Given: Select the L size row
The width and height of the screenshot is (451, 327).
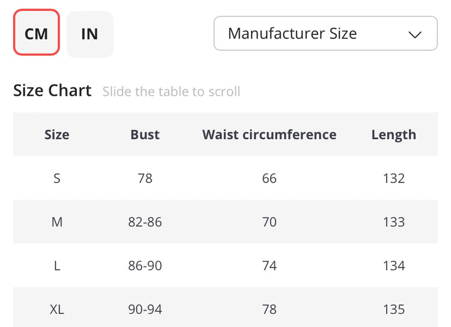Looking at the screenshot, I should 57,266.
